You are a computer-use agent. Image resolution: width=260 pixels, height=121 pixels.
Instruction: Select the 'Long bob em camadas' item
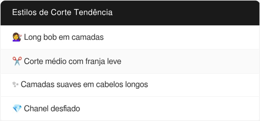point(64,37)
